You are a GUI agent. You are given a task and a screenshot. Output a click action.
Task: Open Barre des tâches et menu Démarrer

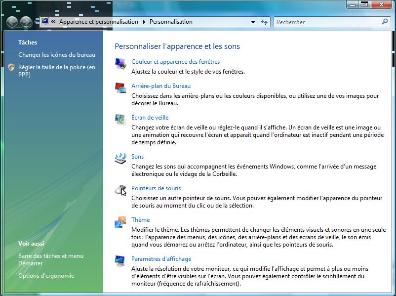[x=51, y=259]
